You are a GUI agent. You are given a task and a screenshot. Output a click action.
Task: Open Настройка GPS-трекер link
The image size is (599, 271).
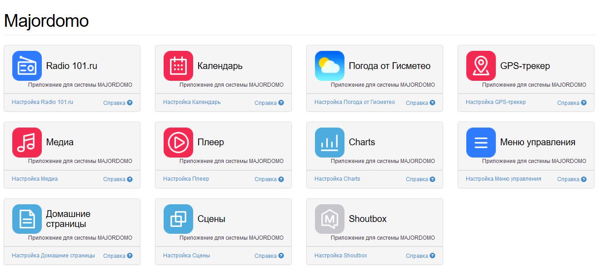[496, 102]
